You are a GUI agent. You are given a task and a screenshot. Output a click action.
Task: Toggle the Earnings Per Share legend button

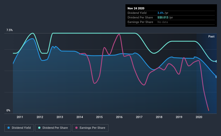coord(90,128)
